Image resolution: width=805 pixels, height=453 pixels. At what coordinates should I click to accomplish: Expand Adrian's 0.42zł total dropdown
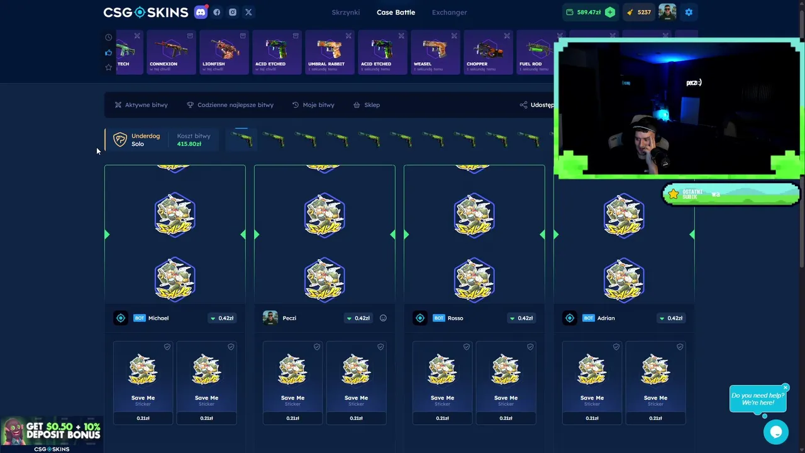point(670,318)
